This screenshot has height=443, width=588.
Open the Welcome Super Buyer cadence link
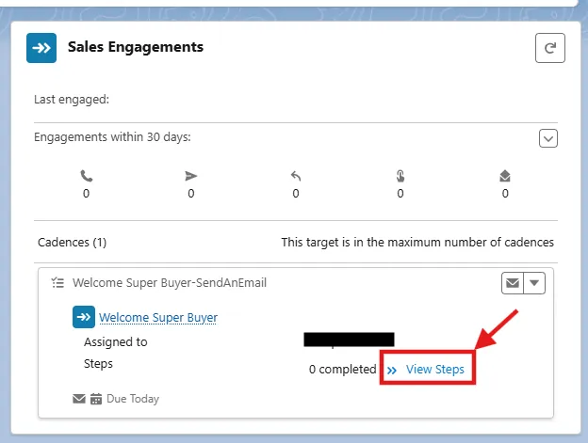click(x=158, y=318)
